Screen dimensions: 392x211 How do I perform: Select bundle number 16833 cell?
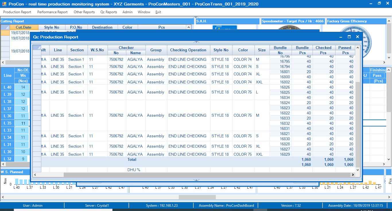[281, 118]
